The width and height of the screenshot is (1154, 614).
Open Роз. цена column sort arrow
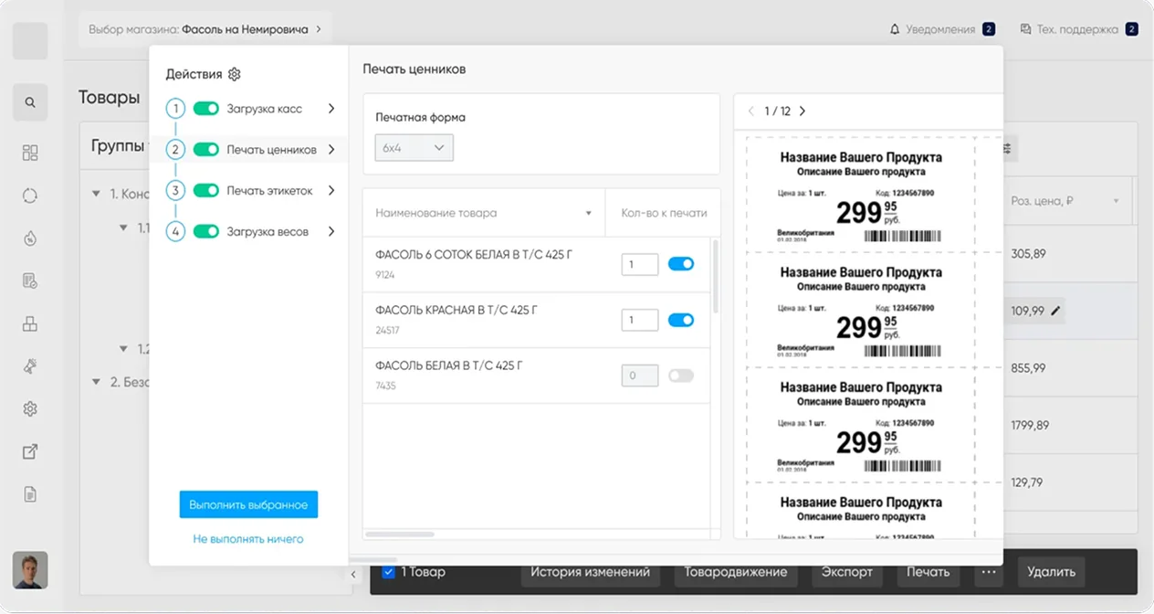[1116, 201]
